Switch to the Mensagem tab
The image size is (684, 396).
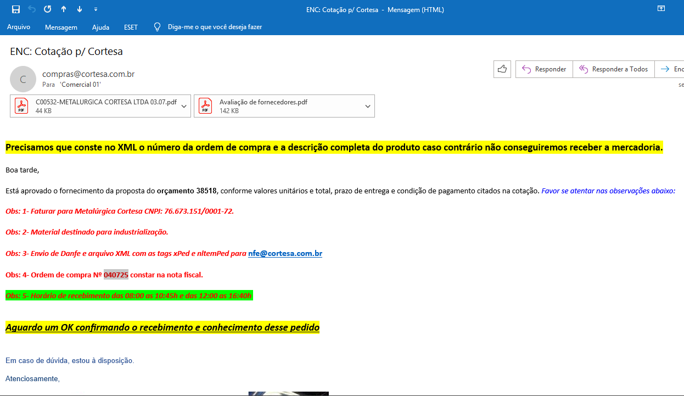[61, 27]
